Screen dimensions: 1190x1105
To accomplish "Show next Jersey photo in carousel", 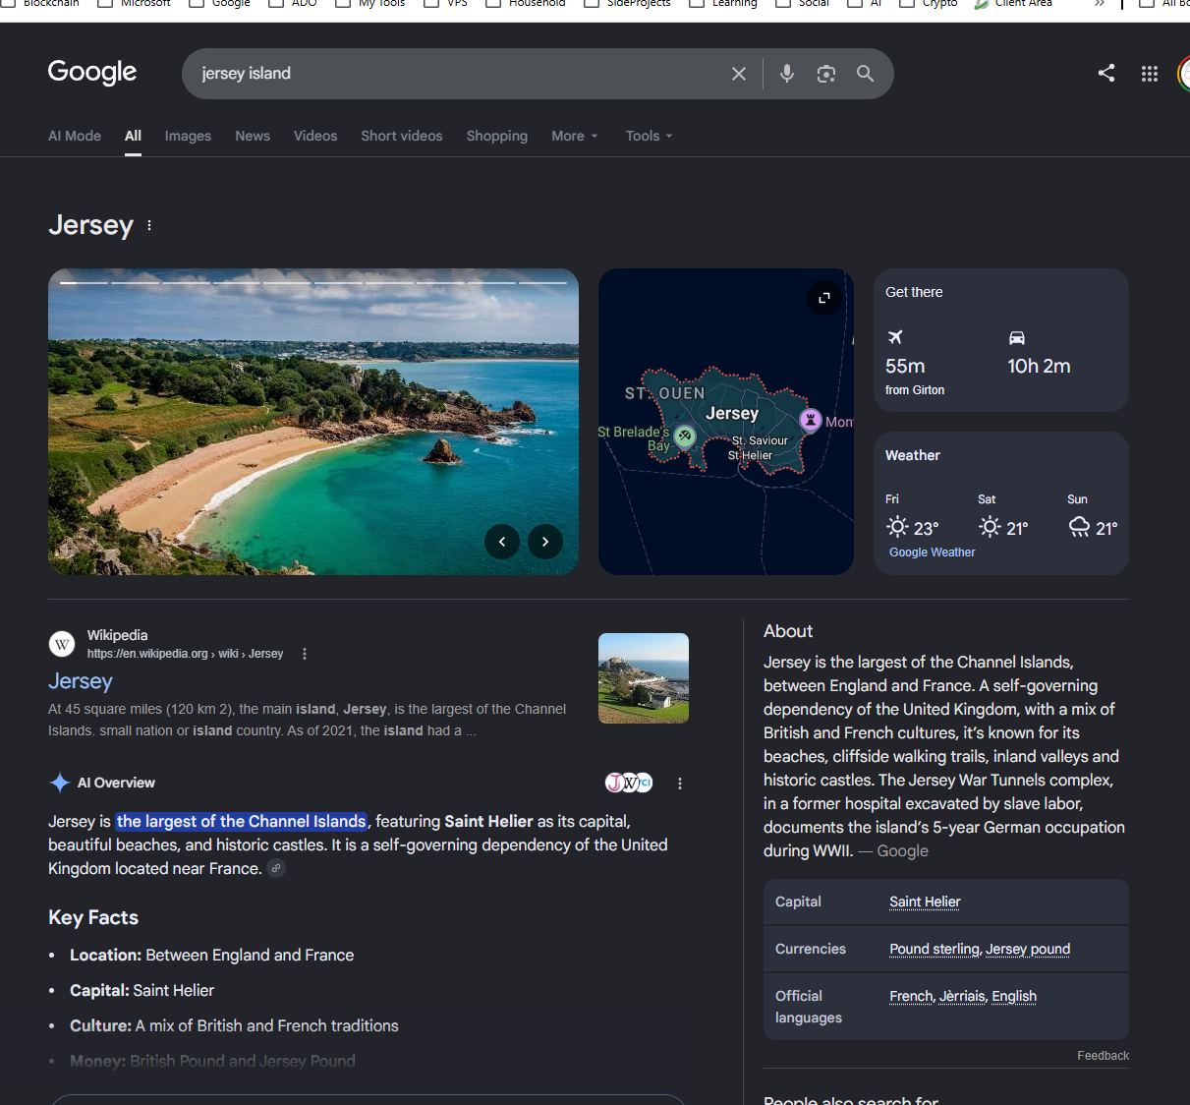I will pyautogui.click(x=545, y=542).
